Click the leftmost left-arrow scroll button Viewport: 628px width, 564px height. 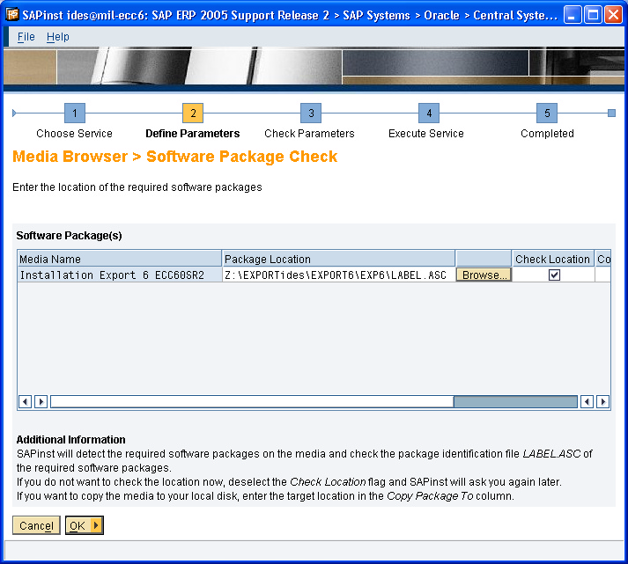tap(25, 401)
